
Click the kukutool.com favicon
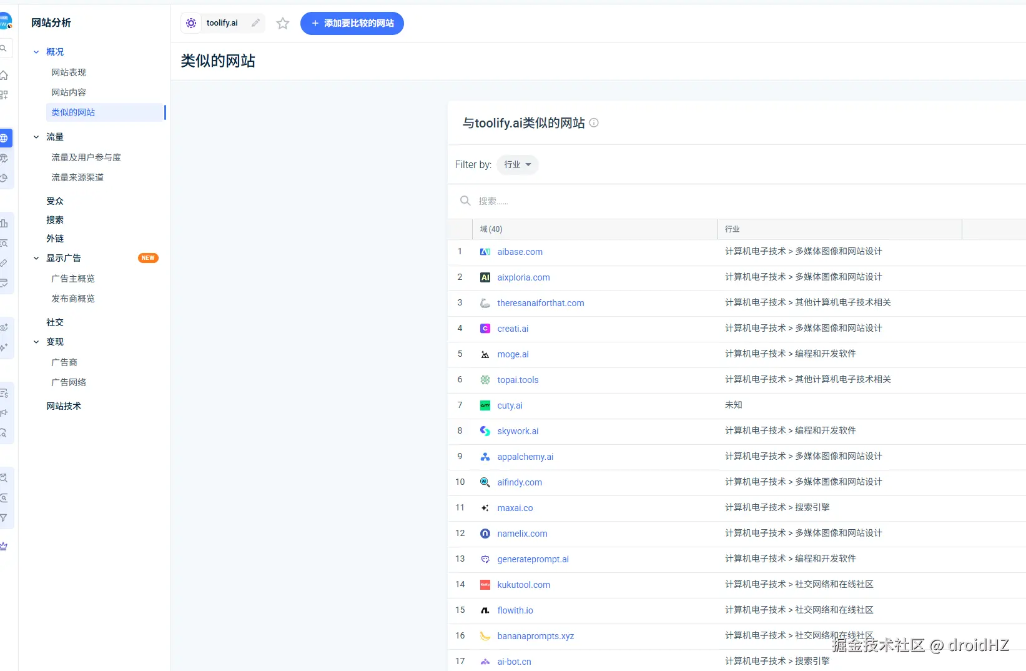[x=485, y=585]
